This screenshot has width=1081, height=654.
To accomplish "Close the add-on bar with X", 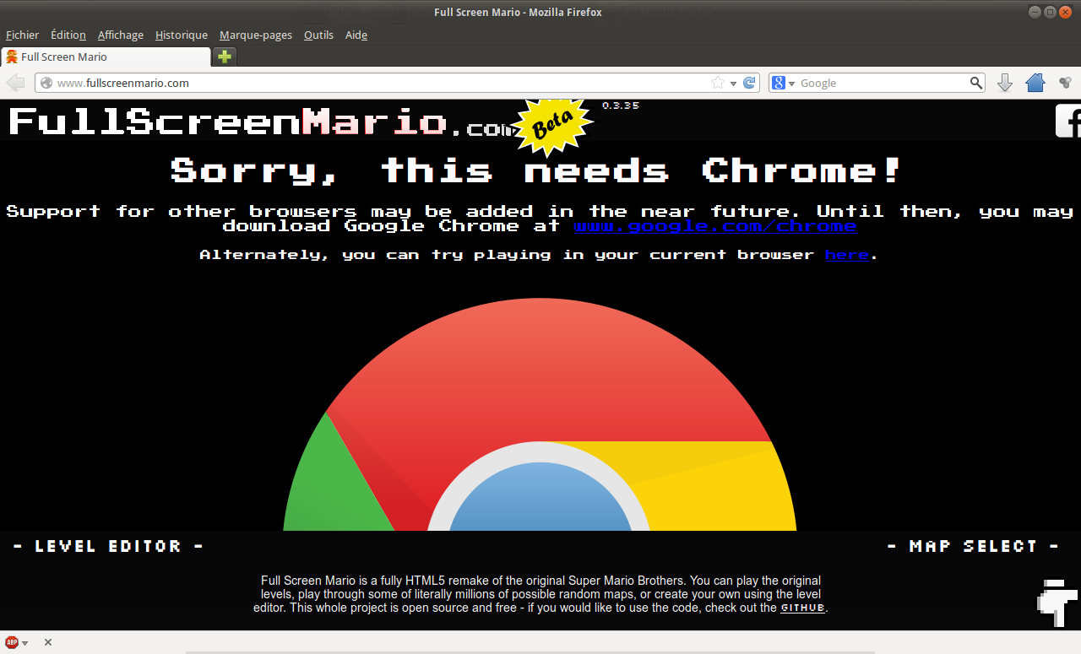I will point(48,642).
